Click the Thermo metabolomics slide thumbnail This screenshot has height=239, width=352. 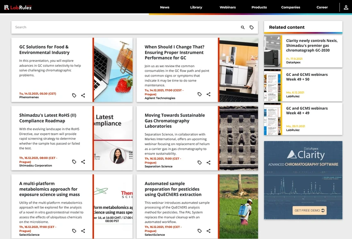113,207
